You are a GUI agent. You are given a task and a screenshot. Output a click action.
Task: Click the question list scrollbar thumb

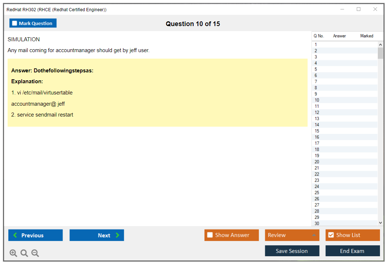point(380,53)
